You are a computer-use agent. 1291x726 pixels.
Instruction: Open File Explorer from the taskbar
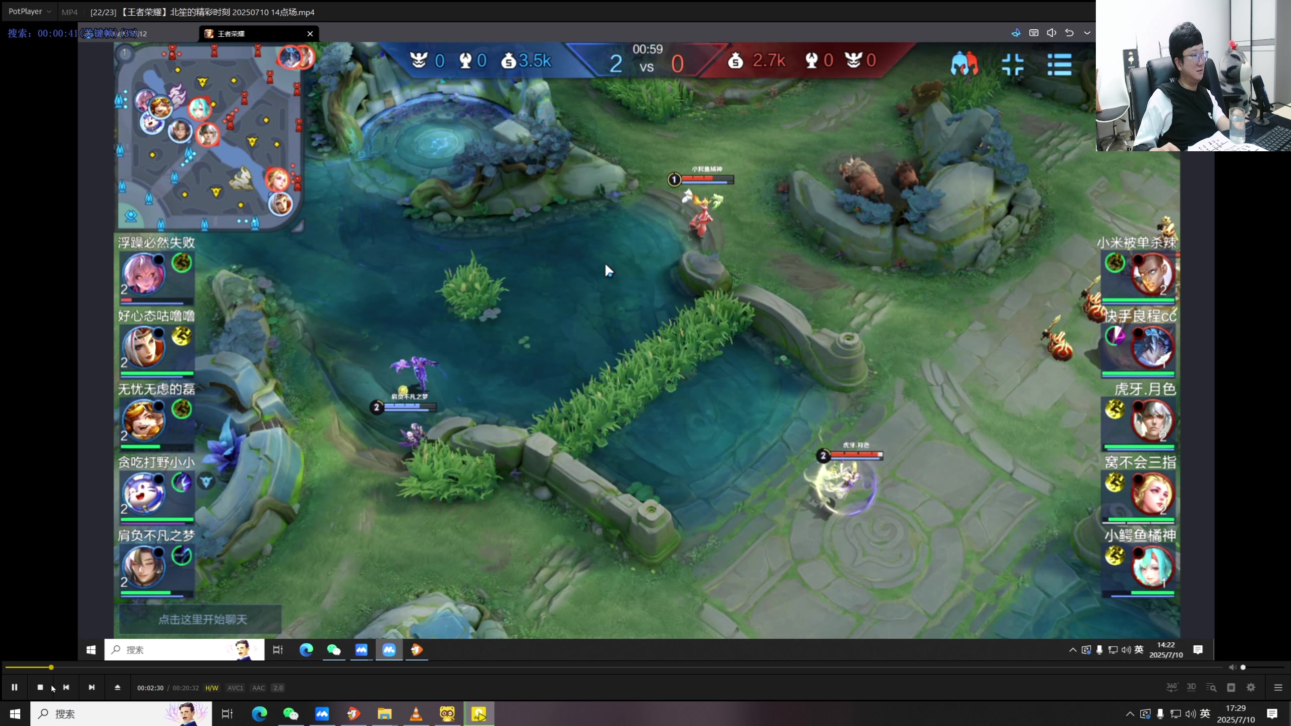tap(384, 713)
